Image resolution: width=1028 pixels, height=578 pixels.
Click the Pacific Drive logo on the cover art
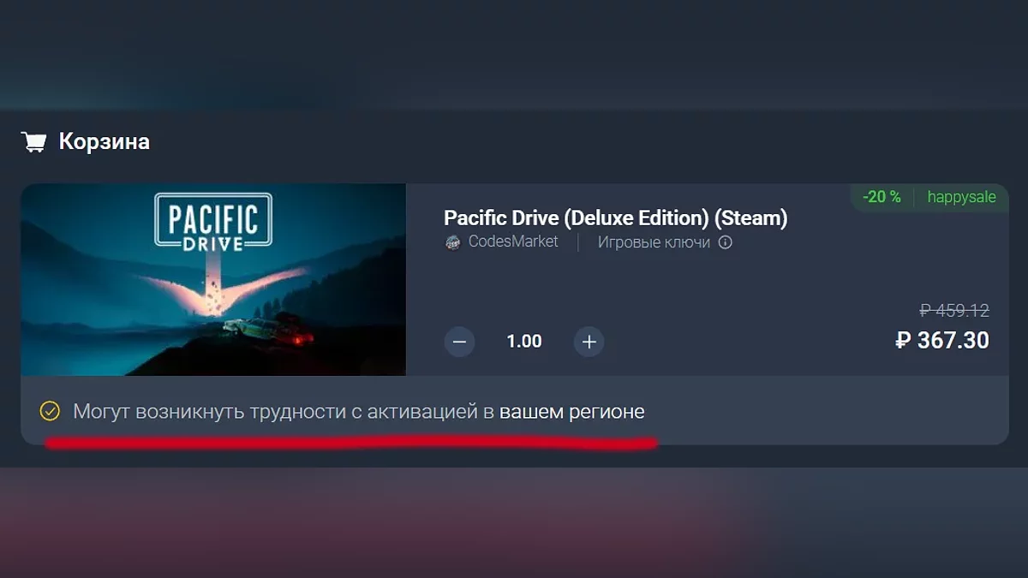(x=213, y=223)
